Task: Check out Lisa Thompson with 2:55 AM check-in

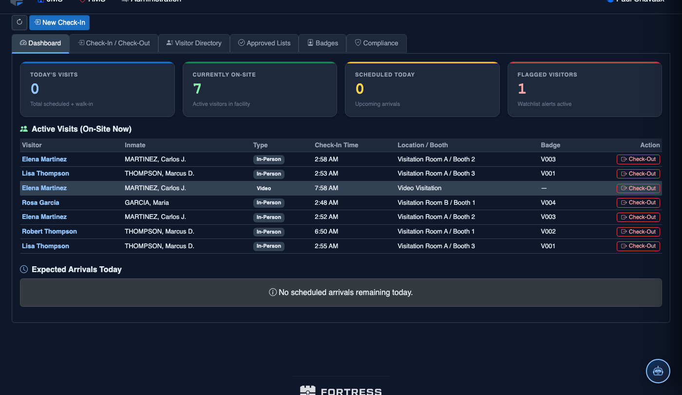Action: pyautogui.click(x=638, y=246)
